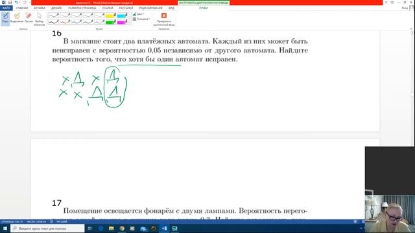The height and width of the screenshot is (233, 415).
Task: Click the word count (ЧИСЛО СЛОВ) in status bar
Action: click(x=36, y=221)
